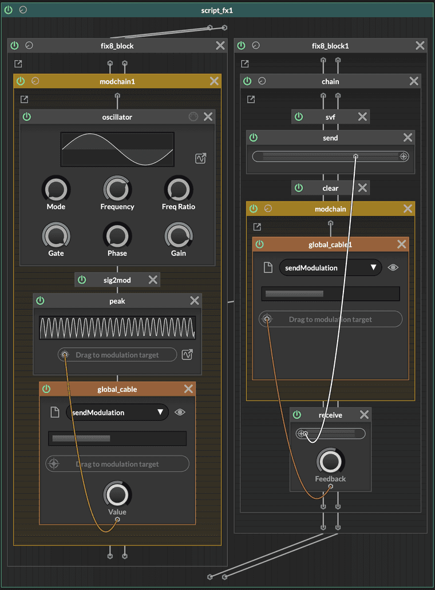The height and width of the screenshot is (590, 435).
Task: Select the modchain1 header bar
Action: point(117,81)
